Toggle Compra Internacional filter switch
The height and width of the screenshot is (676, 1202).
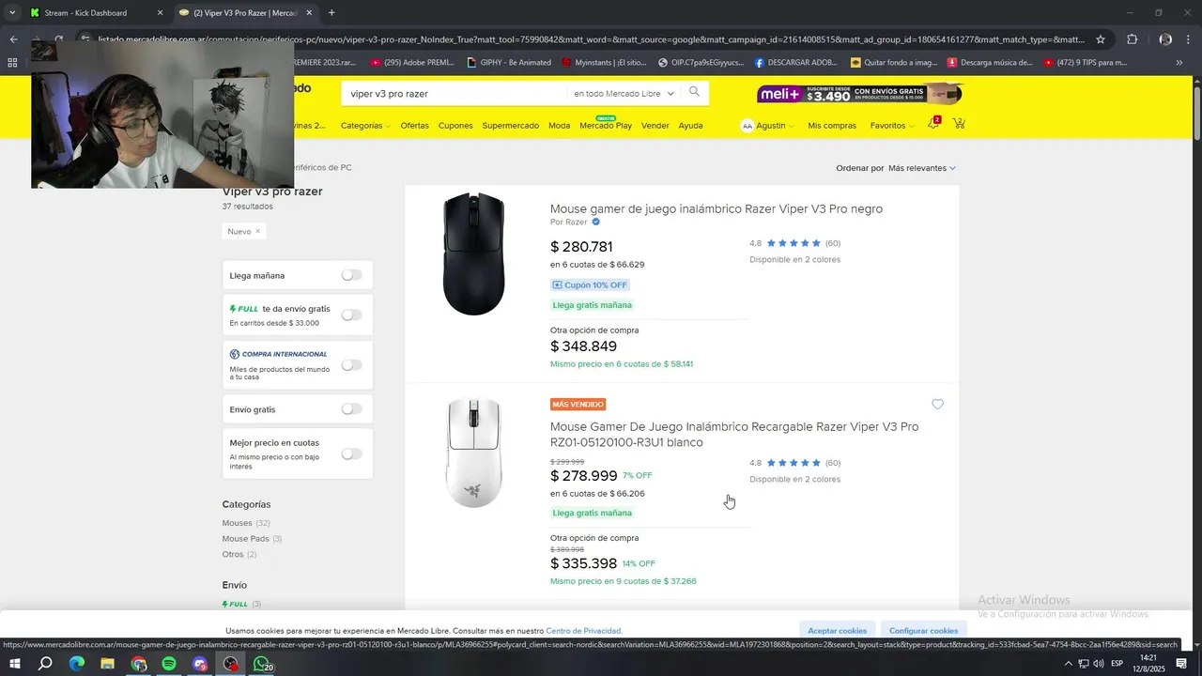[x=351, y=364]
